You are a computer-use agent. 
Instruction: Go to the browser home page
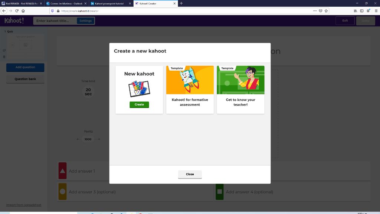pos(23,11)
